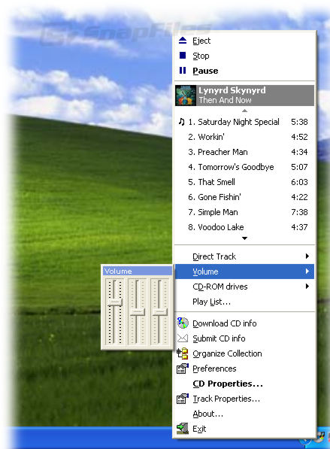The image size is (330, 449).
Task: Choose Eject from the menu
Action: [x=245, y=41]
